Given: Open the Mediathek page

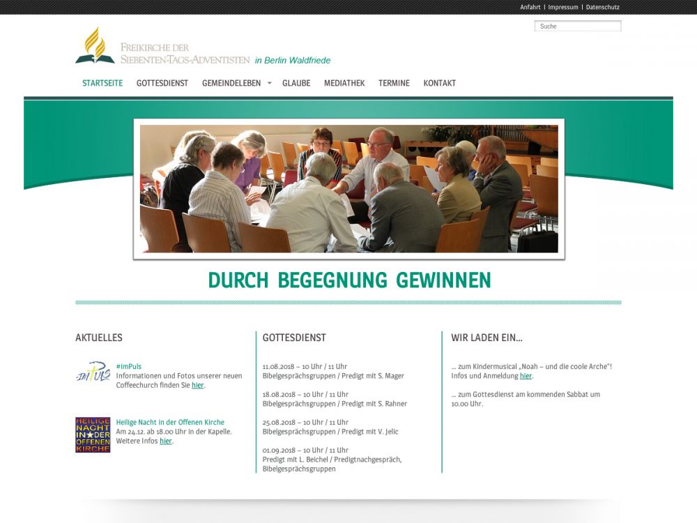Looking at the screenshot, I should click(x=344, y=83).
